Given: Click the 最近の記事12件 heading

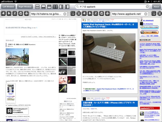Looking at the screenshot, I should pyautogui.click(x=145, y=40).
